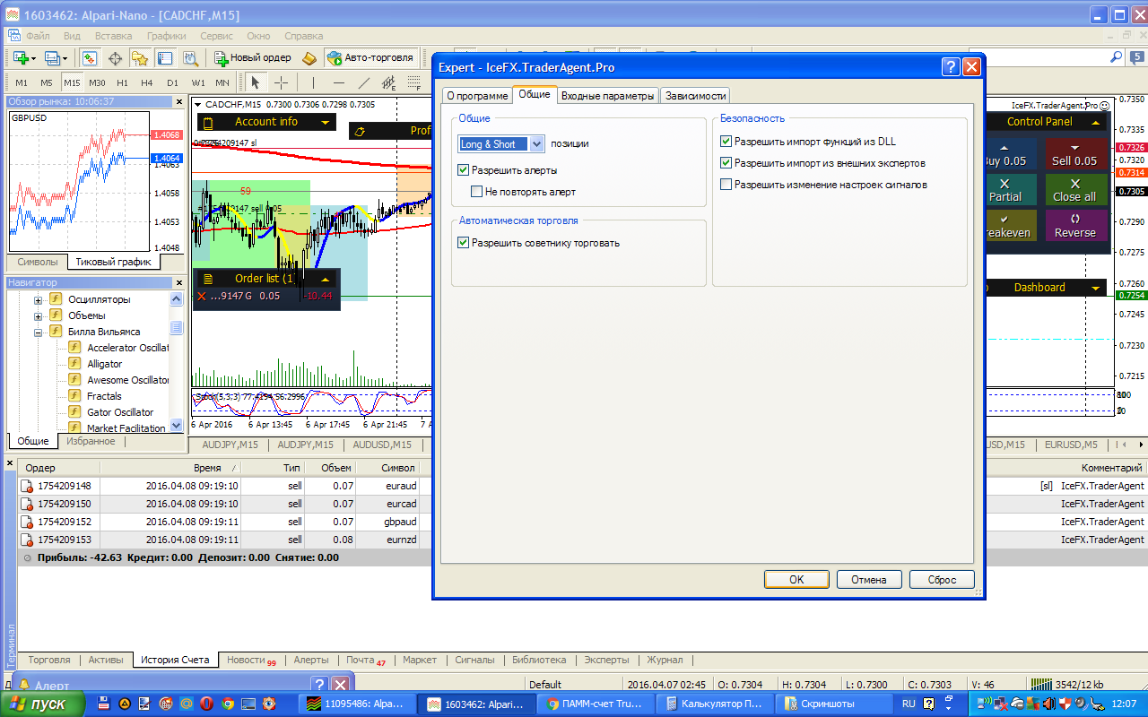
Task: Switch to the 'Зависимости' tab
Action: 696,96
